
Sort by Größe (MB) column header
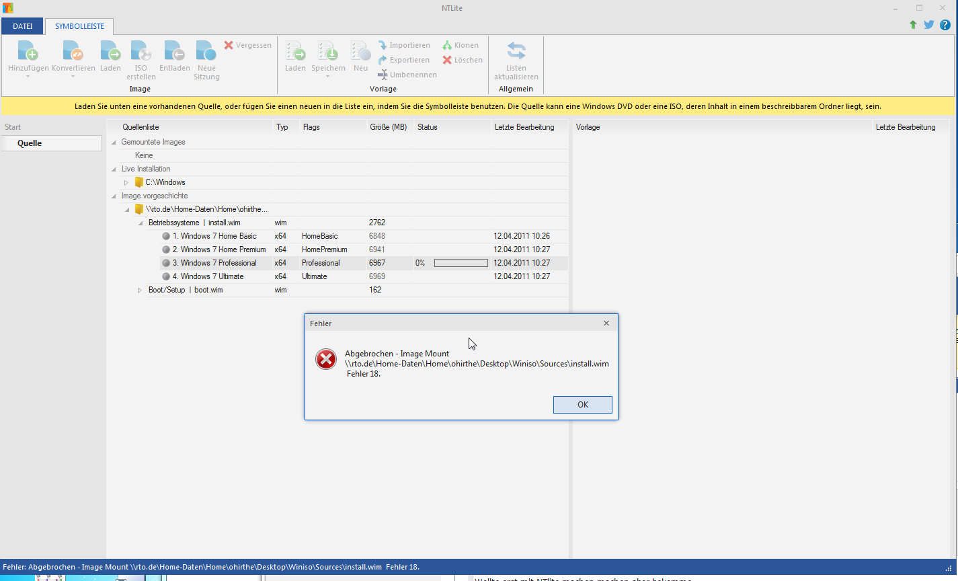pos(389,127)
